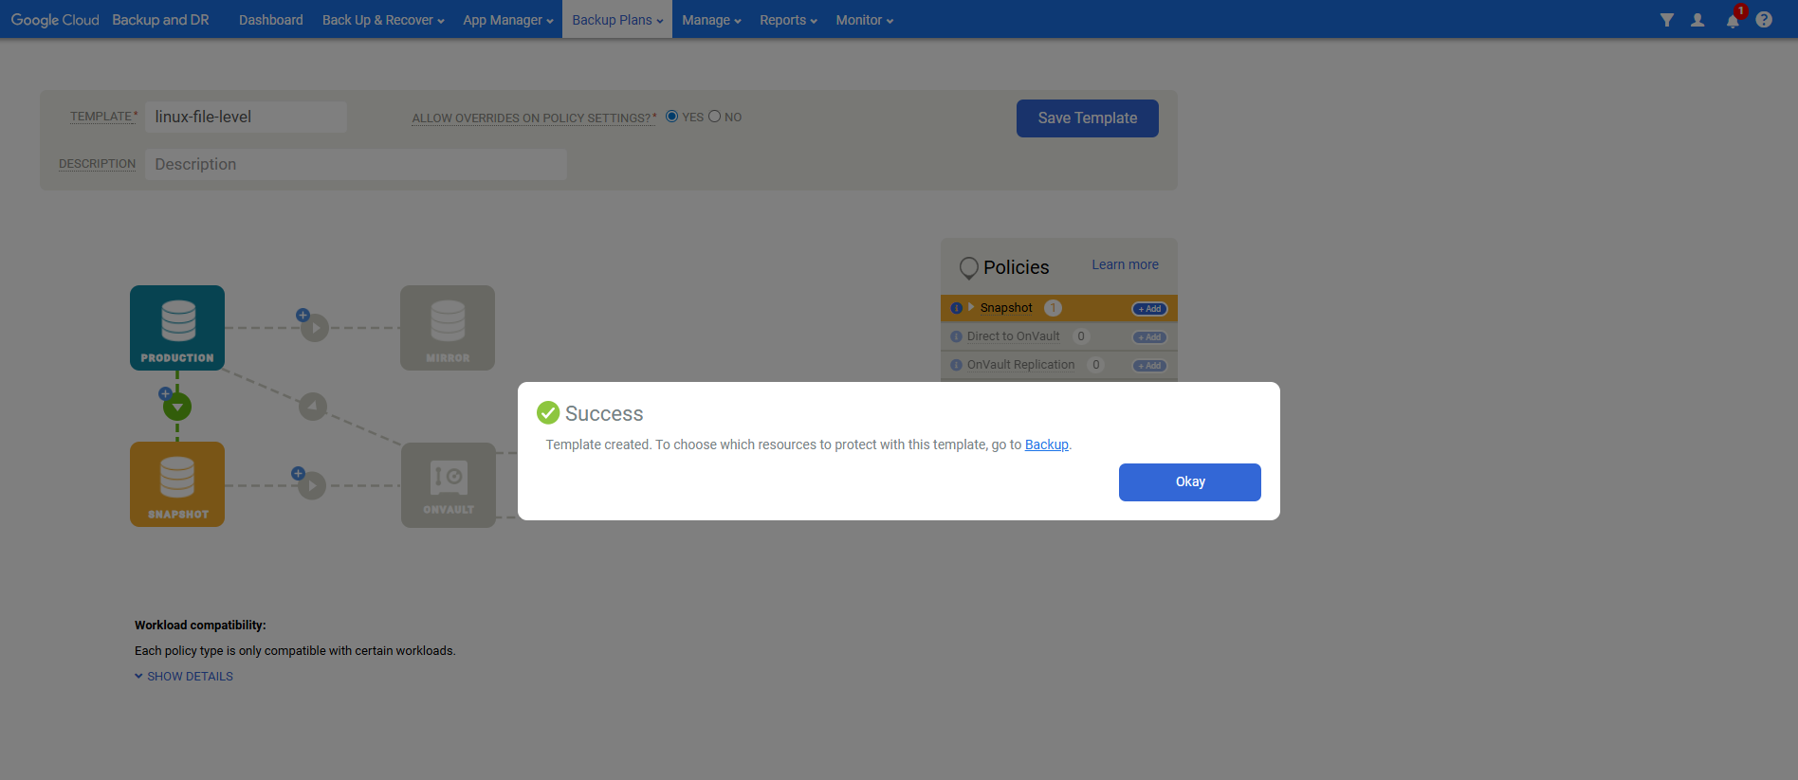Open the App Manager dropdown menu

(x=507, y=20)
